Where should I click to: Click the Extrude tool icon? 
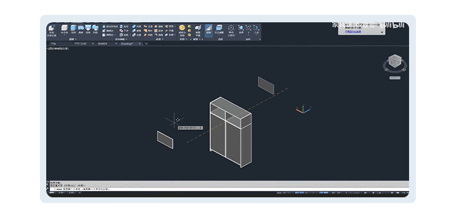point(74,29)
